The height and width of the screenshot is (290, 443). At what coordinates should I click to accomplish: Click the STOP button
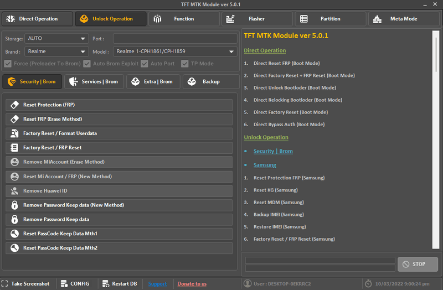[x=418, y=264]
